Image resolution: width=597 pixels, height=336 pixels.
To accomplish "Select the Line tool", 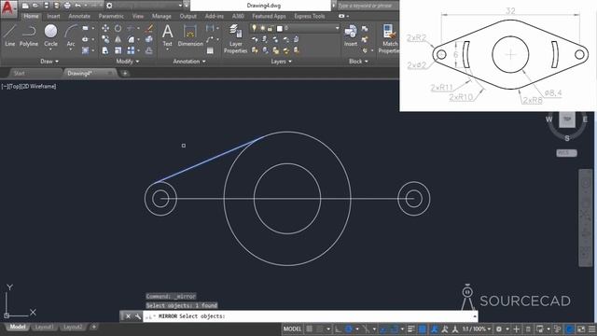I will (9, 35).
